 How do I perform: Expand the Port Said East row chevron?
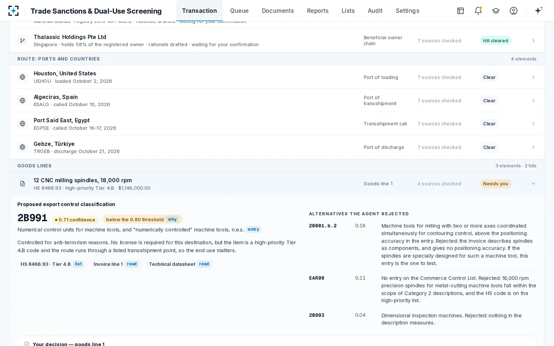533,124
